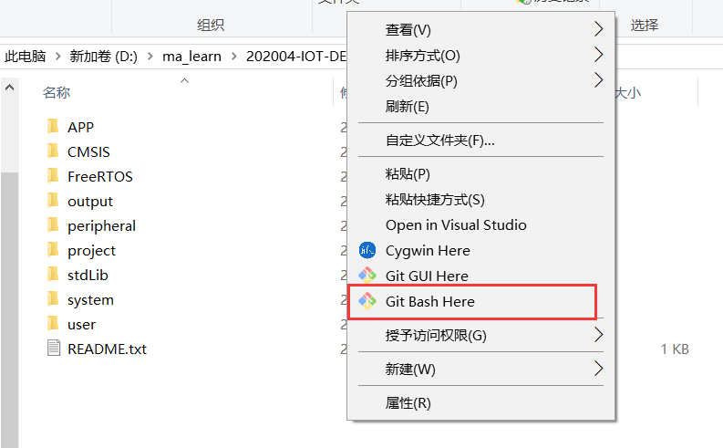This screenshot has height=448, width=723.
Task: Click the user folder icon
Action: (x=53, y=324)
